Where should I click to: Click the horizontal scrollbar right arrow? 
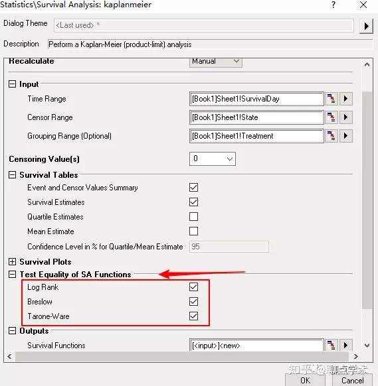coord(355,356)
